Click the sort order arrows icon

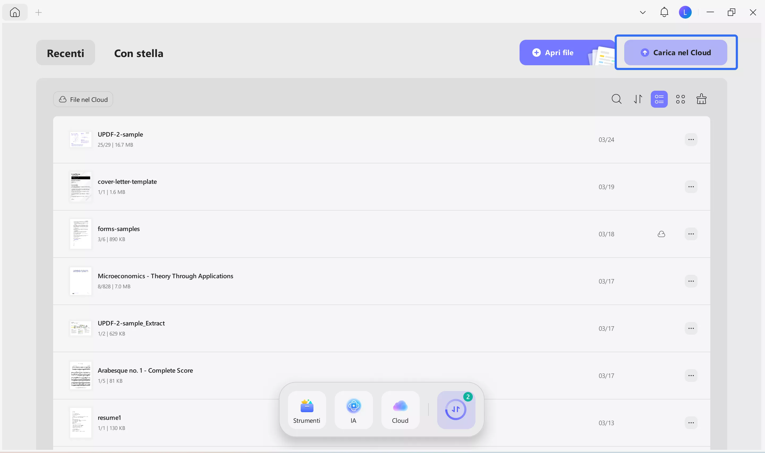[638, 99]
